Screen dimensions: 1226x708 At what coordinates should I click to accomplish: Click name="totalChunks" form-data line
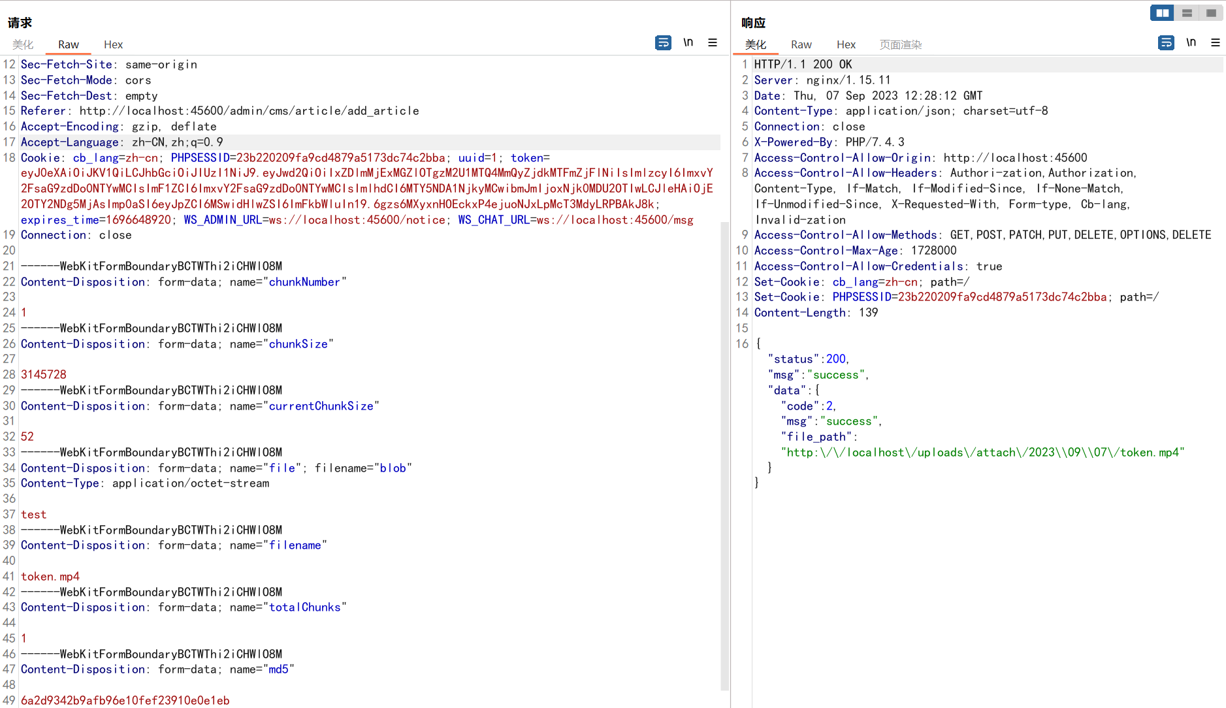[x=184, y=607]
